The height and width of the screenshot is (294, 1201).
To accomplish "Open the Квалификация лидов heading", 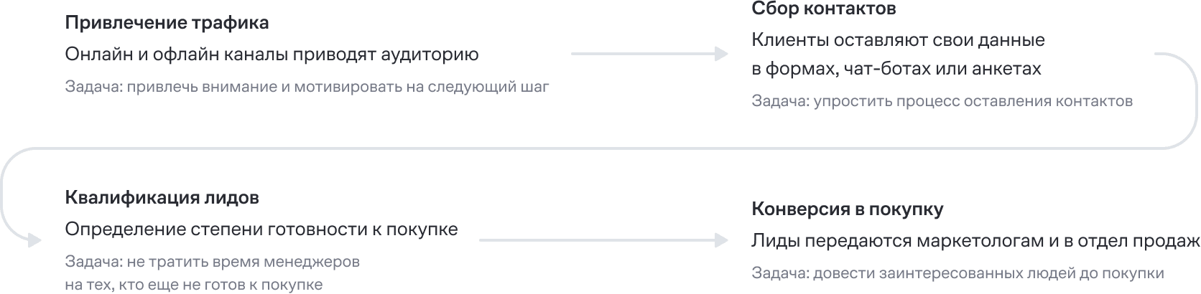I will click(162, 197).
